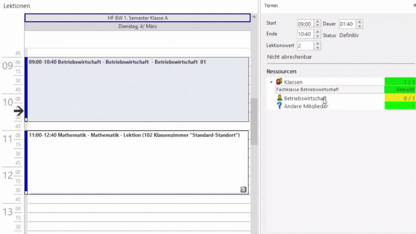Click the Betriebswirtschaft person icon
Screen dimensions: 416x234
[x=279, y=98]
